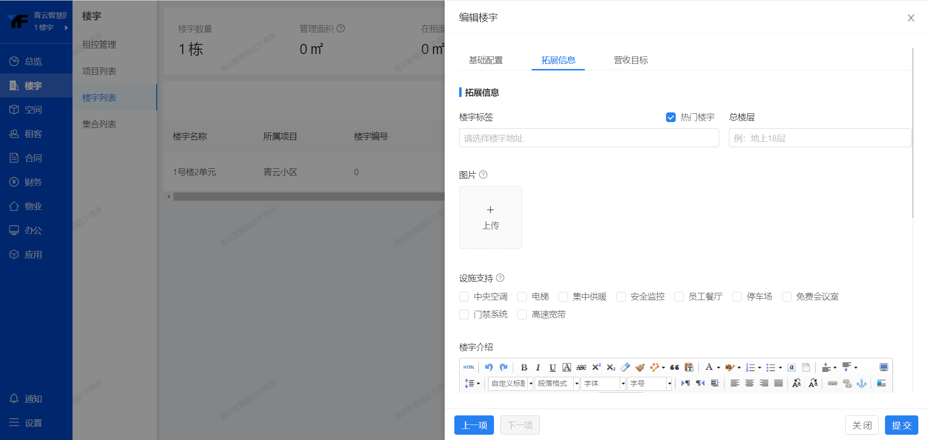Open the 营收目标 tab
The height and width of the screenshot is (440, 928).
pos(631,60)
